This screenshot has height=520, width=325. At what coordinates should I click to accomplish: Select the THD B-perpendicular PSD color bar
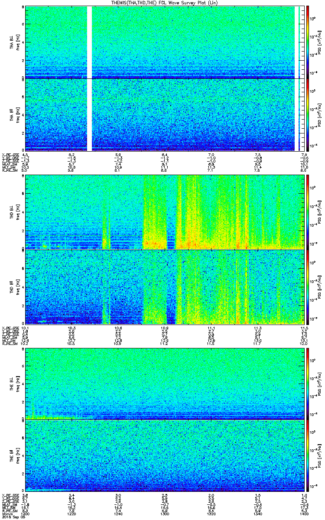(308, 212)
